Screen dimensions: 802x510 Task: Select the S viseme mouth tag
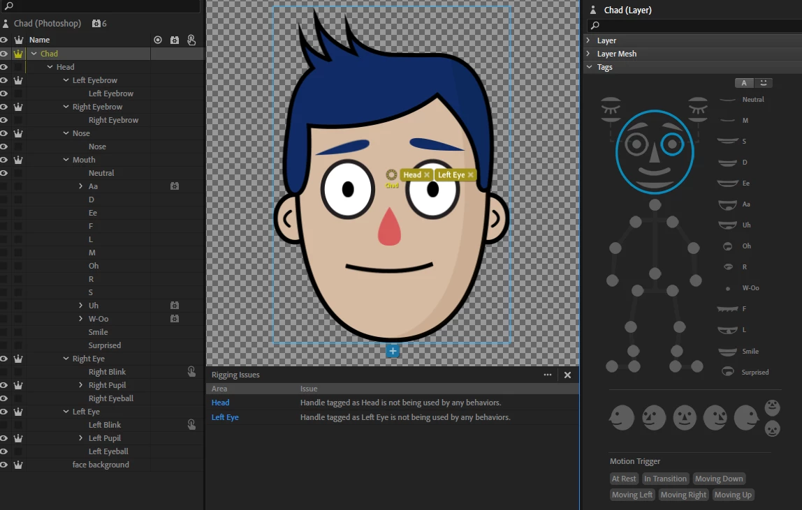727,141
